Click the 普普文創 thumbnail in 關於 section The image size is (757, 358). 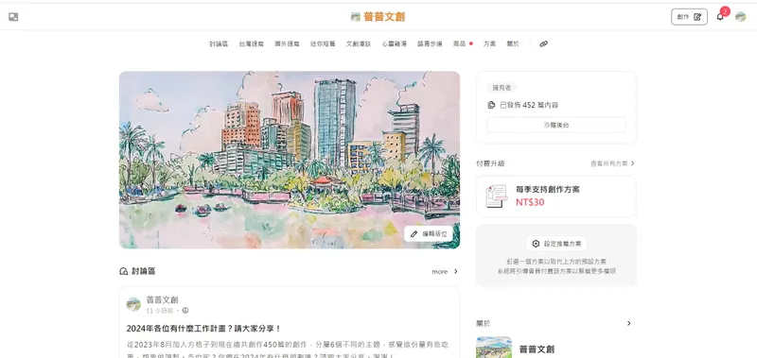point(493,347)
